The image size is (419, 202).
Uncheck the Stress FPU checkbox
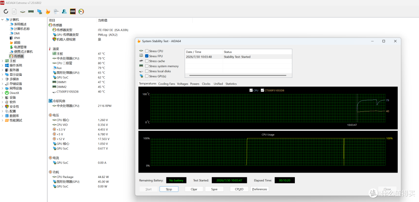click(147, 56)
